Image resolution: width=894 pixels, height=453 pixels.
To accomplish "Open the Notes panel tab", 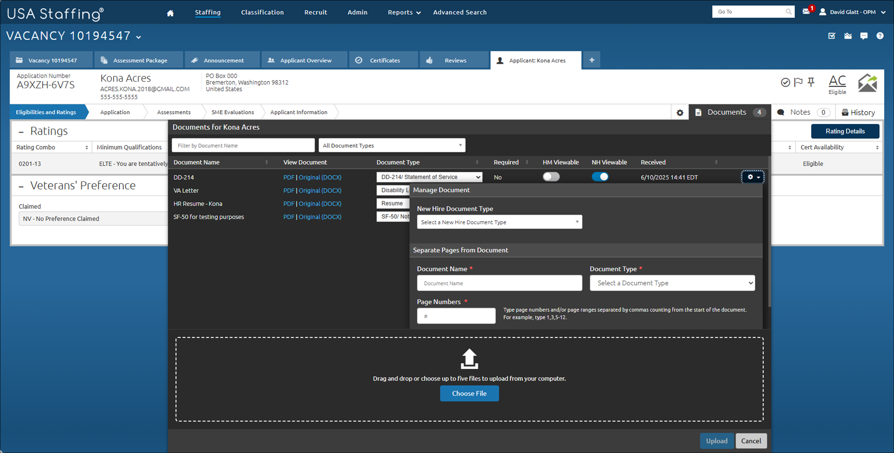I will pos(803,112).
